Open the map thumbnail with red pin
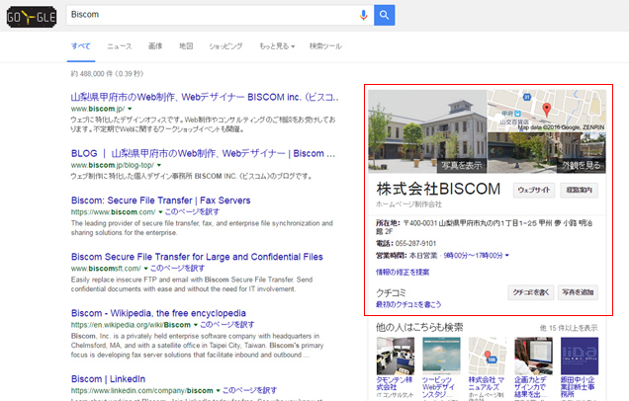The height and width of the screenshot is (401, 629). click(546, 111)
